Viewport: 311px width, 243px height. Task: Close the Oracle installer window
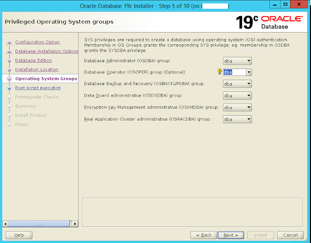pos(299,4)
